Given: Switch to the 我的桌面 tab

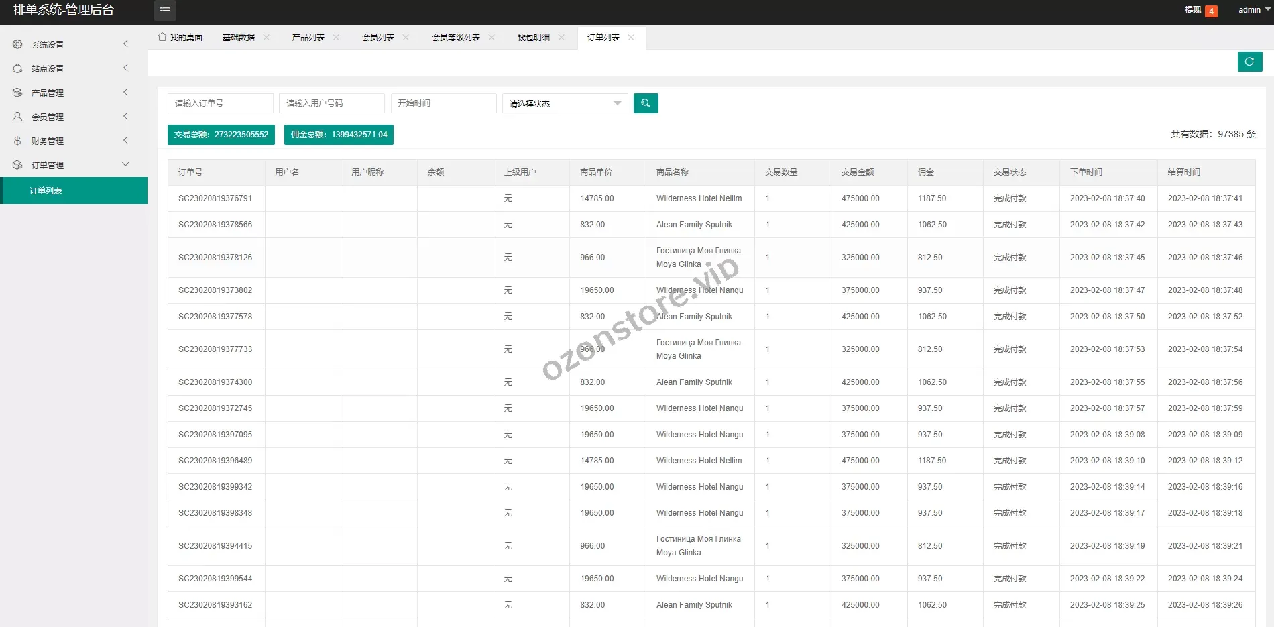Looking at the screenshot, I should 180,38.
